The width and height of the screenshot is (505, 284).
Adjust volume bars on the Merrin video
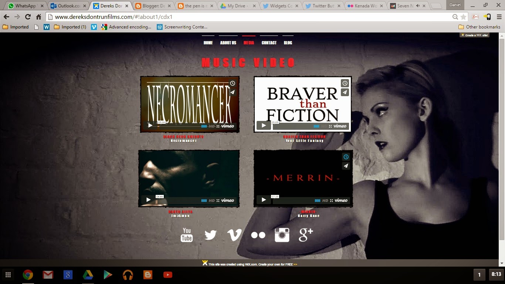pyautogui.click(x=318, y=200)
